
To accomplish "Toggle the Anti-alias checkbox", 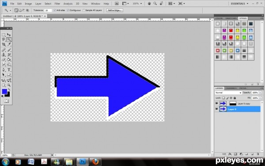I will click(55, 10).
